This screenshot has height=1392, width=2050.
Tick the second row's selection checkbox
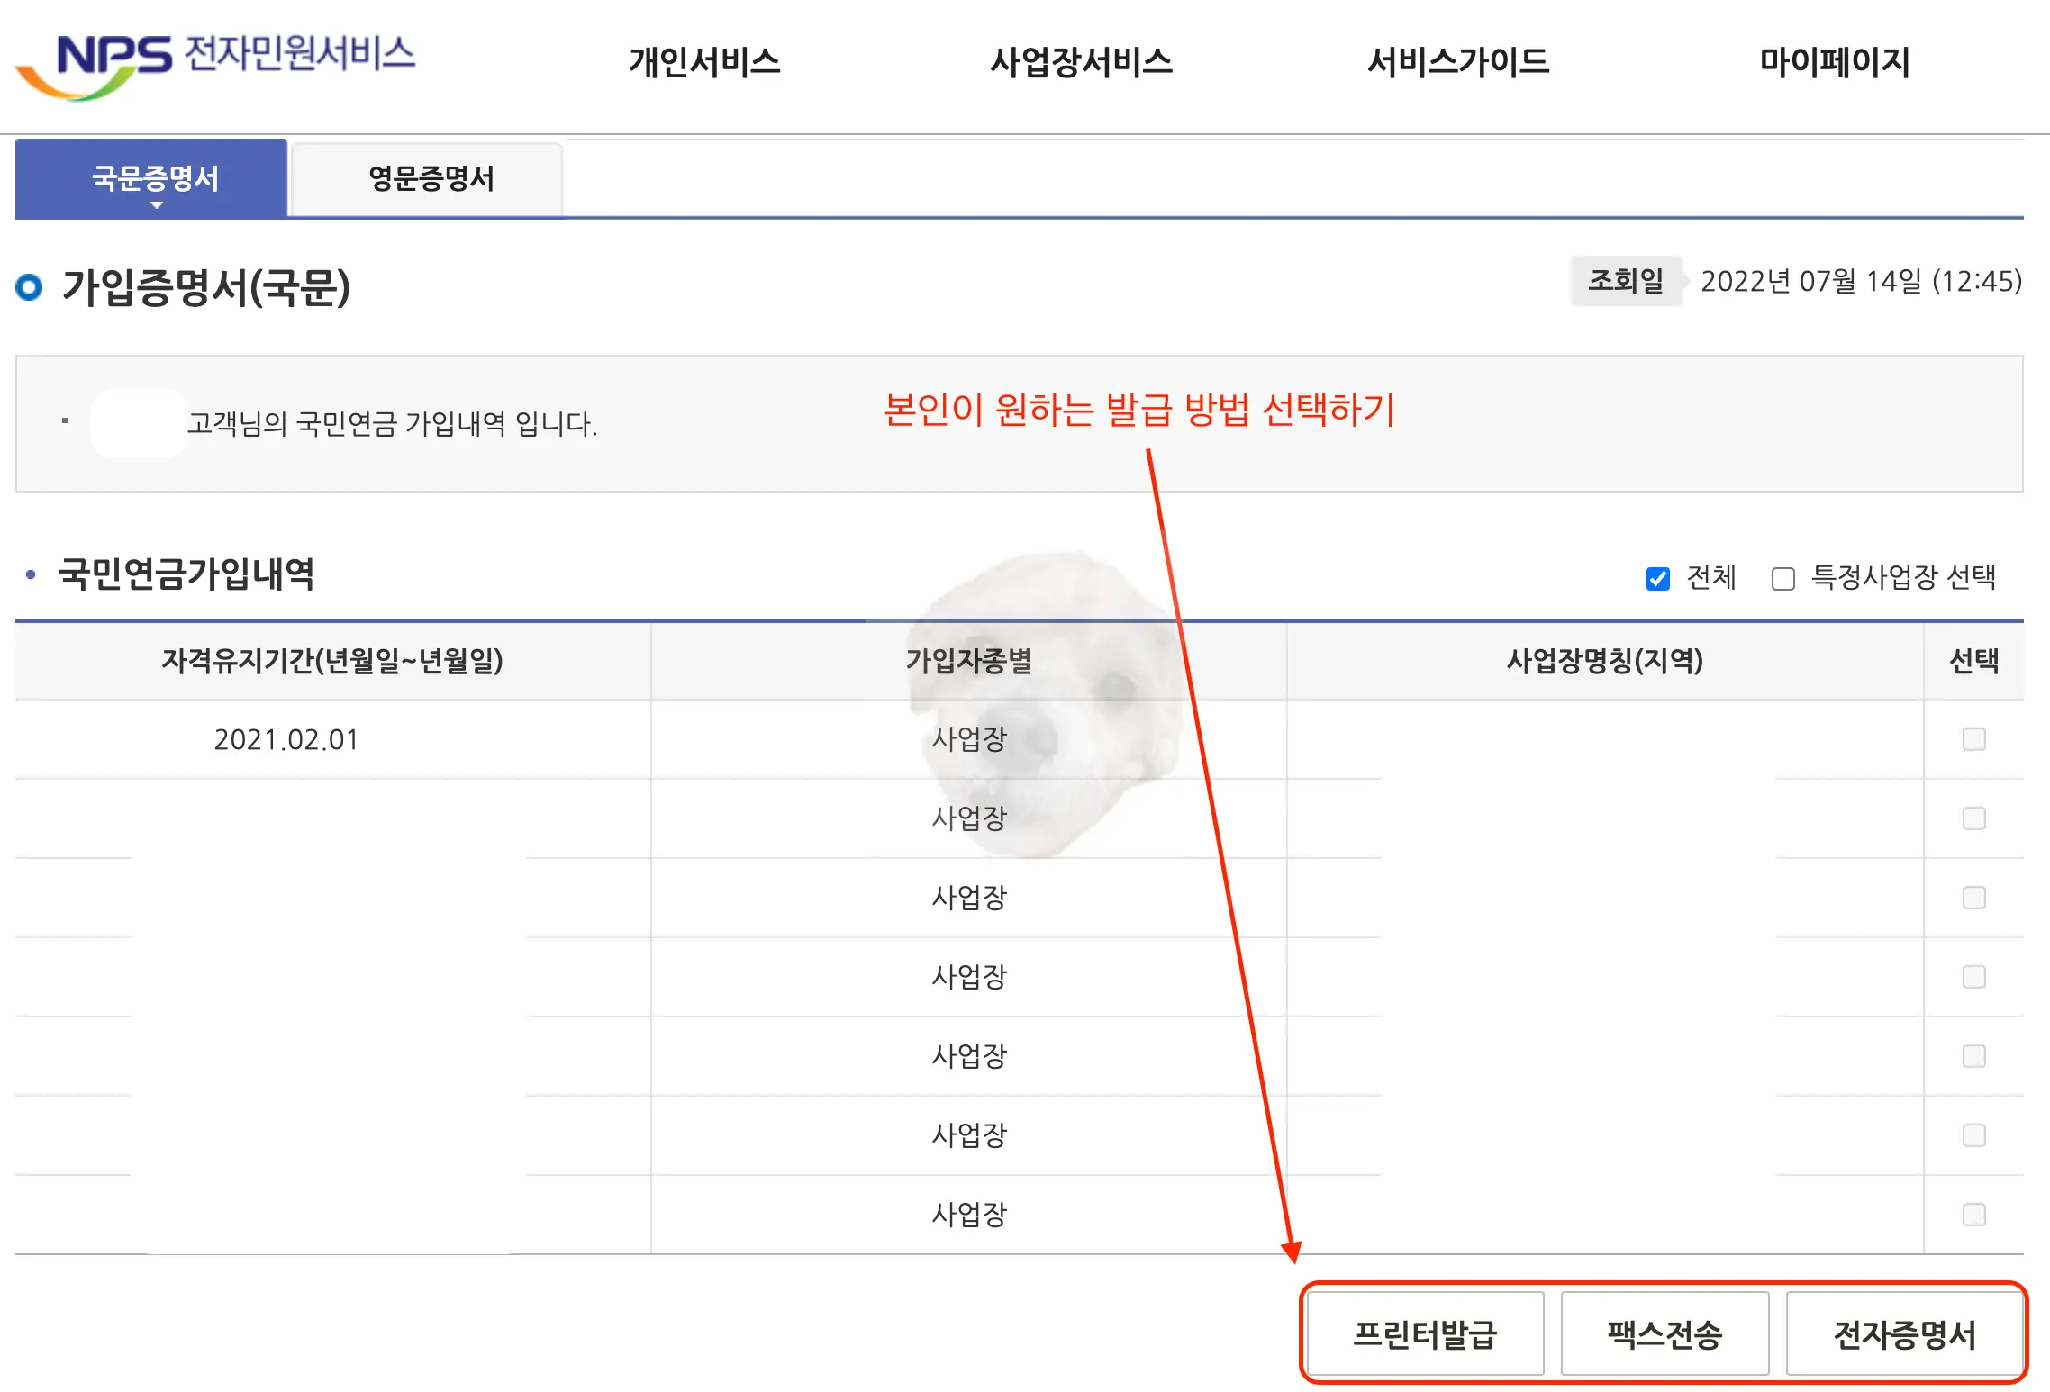[1973, 818]
